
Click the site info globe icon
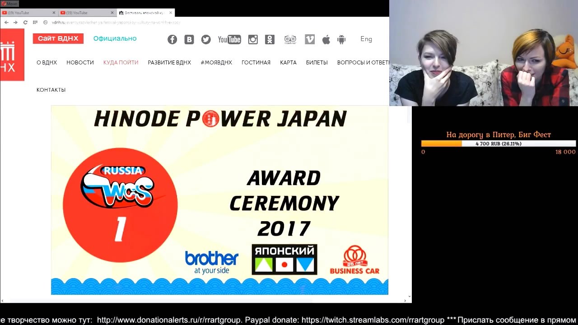click(x=46, y=22)
